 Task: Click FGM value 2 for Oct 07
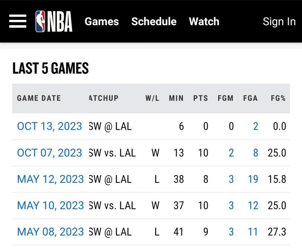click(231, 153)
